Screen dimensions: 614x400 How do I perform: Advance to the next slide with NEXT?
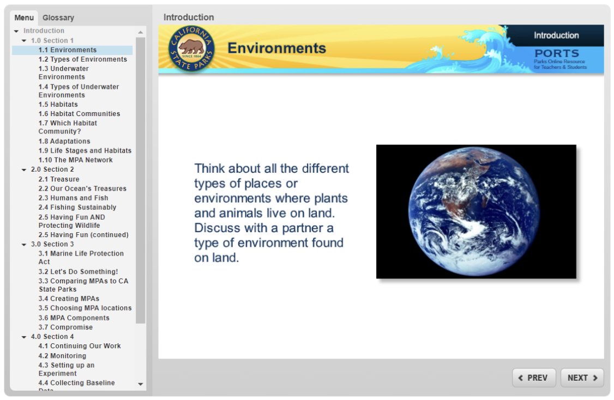(x=582, y=377)
